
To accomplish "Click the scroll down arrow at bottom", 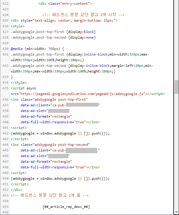I will coord(176,212).
